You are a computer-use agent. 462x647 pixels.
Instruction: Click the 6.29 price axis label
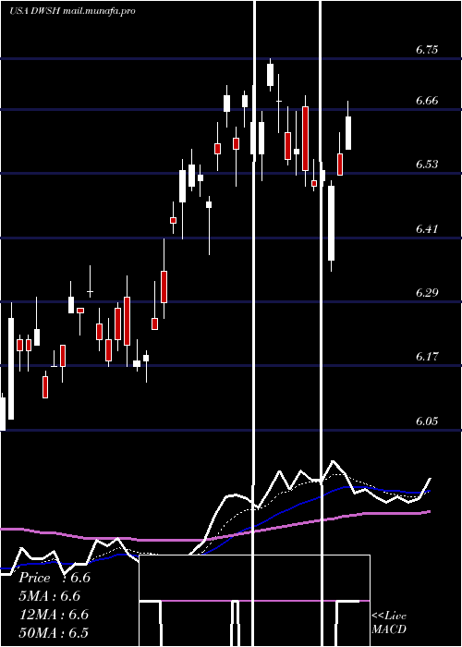coord(427,293)
